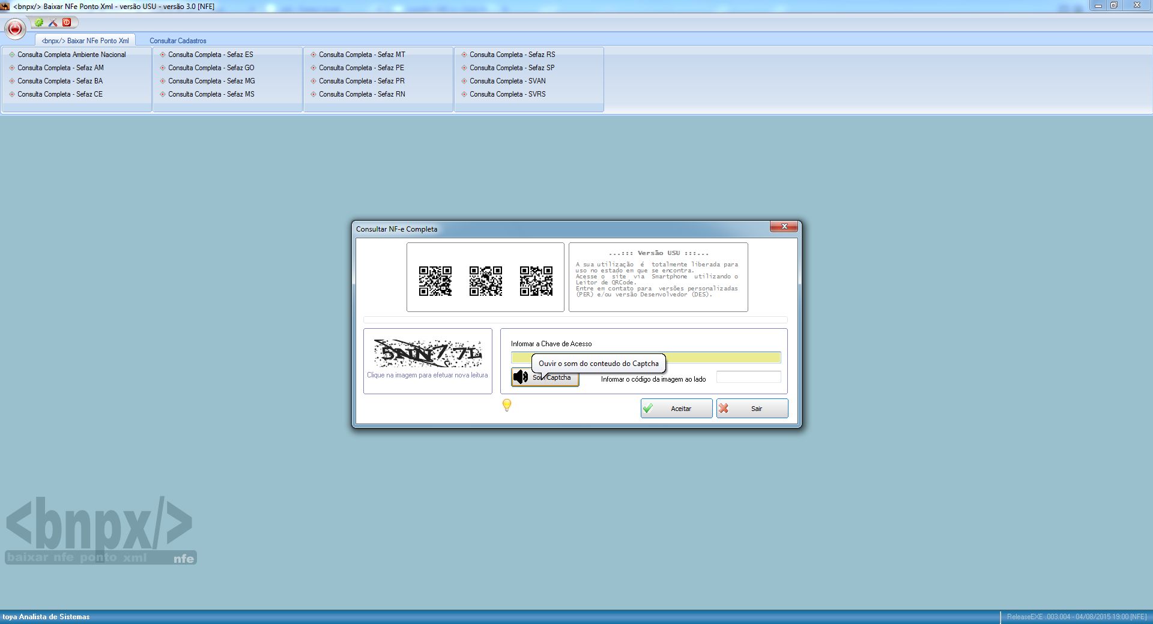Click the 'Clique na imagem para efetuar nova leitura' text

coord(428,375)
